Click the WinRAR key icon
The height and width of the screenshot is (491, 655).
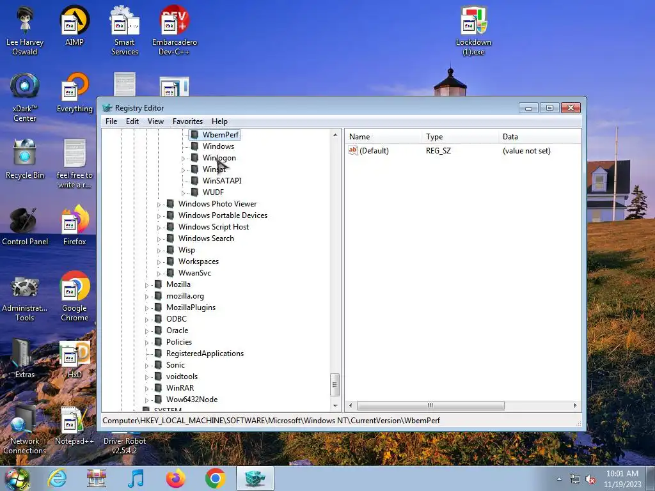pyautogui.click(x=159, y=388)
